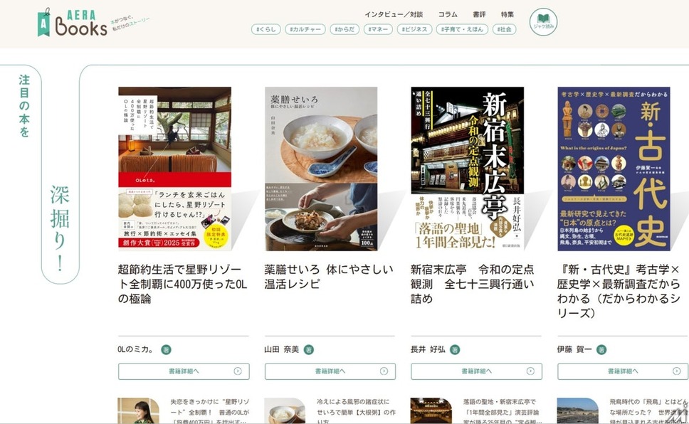Open the 特集 menu item

click(507, 14)
